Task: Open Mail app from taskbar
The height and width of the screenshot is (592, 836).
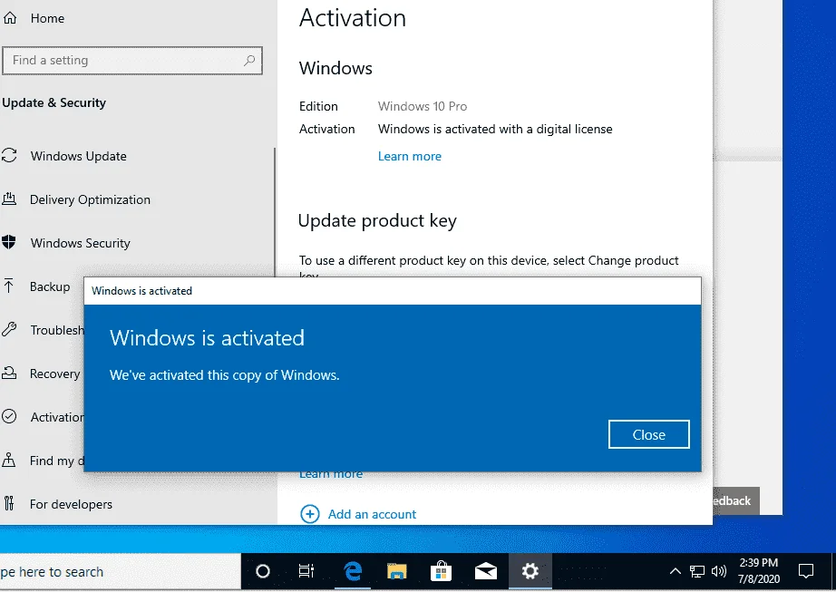Action: click(486, 571)
